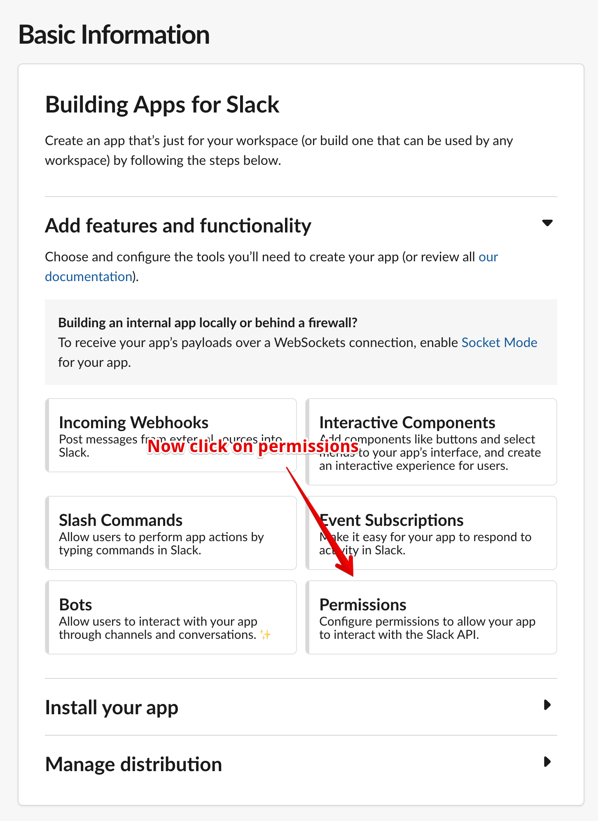The height and width of the screenshot is (821, 598).
Task: Collapse the Add features and functionality arrow
Action: click(547, 223)
